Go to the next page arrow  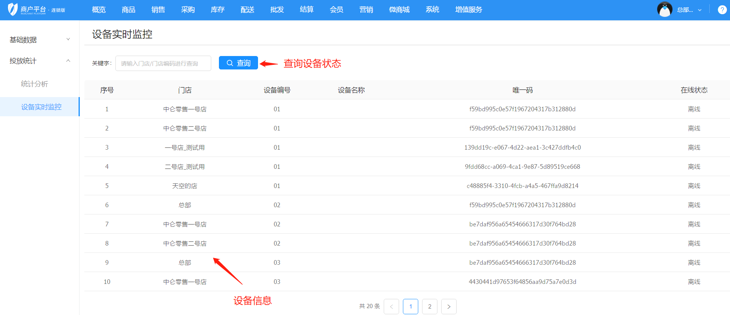pyautogui.click(x=449, y=307)
